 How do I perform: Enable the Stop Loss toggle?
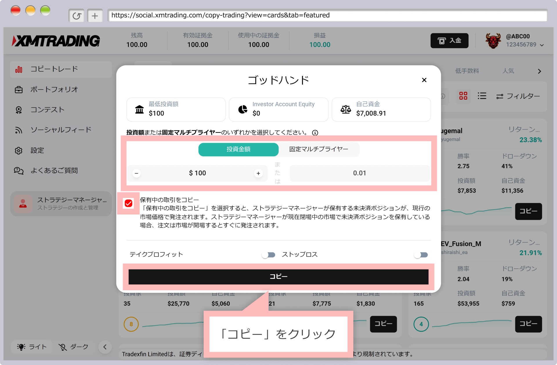pyautogui.click(x=421, y=255)
